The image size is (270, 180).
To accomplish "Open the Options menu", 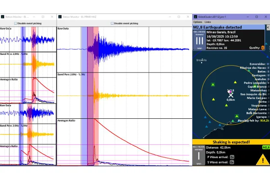I will [x=198, y=22].
